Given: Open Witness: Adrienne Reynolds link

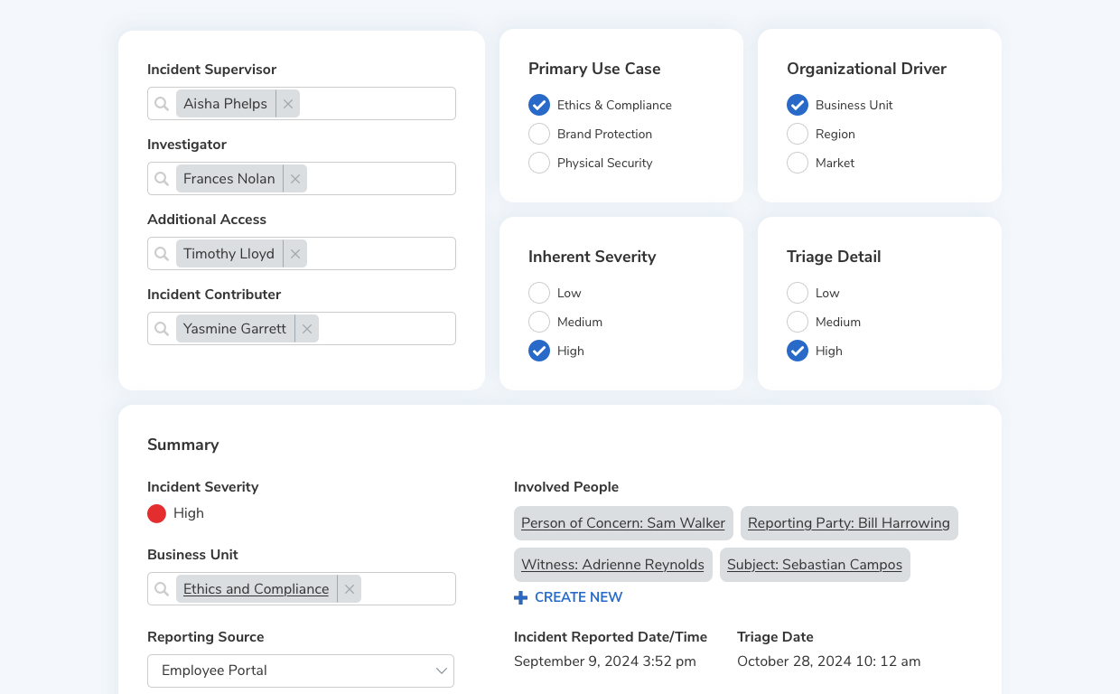Looking at the screenshot, I should pyautogui.click(x=612, y=565).
